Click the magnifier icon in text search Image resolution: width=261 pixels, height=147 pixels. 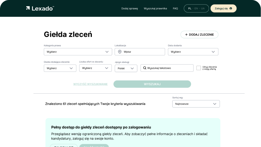tap(145, 68)
